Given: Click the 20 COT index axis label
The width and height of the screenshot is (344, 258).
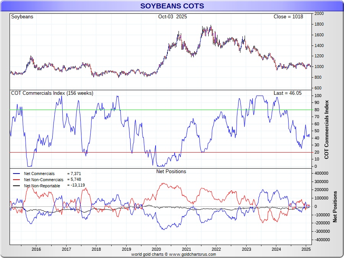Looking at the screenshot, I should [317, 152].
